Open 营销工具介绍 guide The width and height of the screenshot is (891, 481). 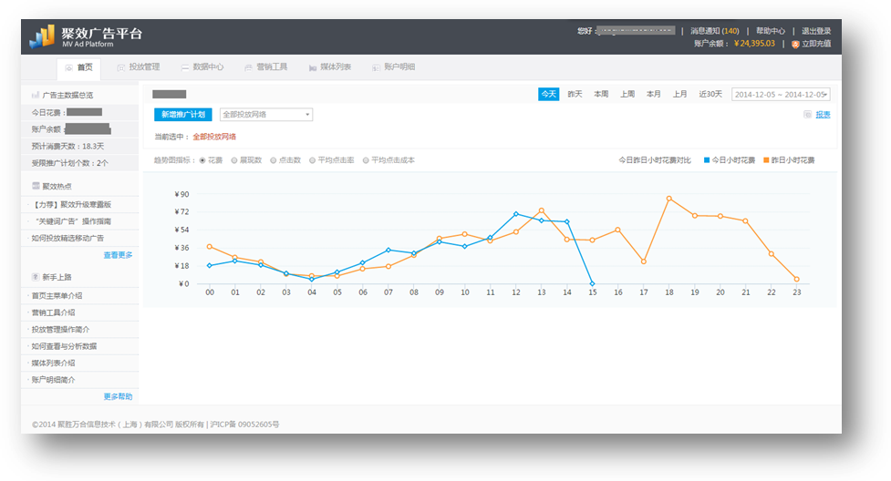pos(54,312)
